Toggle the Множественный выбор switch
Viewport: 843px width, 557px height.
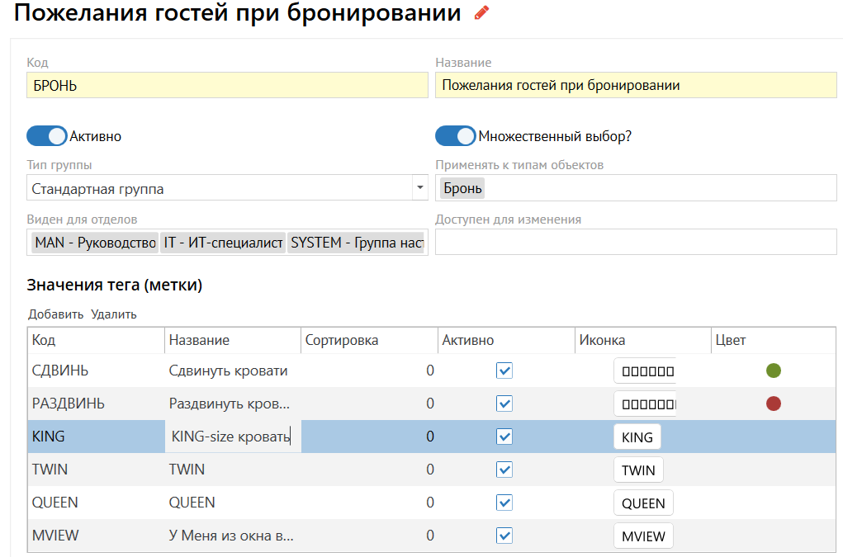tap(456, 136)
